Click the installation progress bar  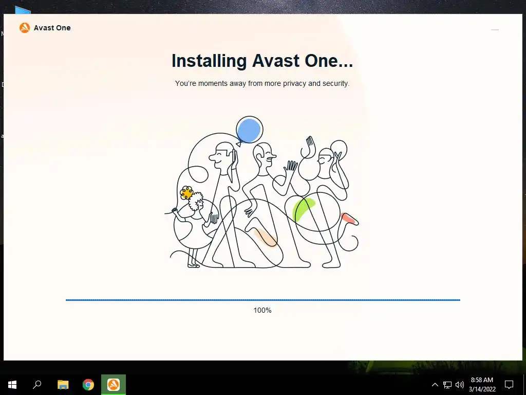tap(262, 300)
